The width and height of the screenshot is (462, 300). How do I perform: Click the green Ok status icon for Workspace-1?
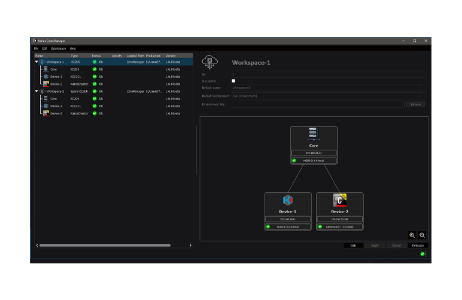tap(95, 62)
